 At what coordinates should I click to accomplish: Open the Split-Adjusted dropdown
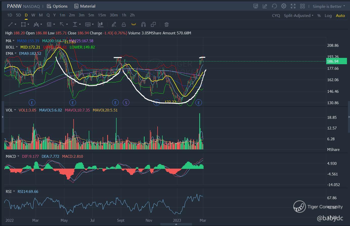click(298, 15)
